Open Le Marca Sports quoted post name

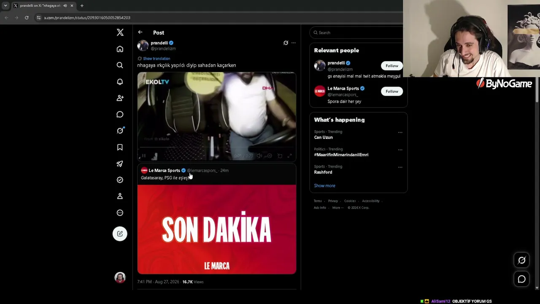coord(164,171)
